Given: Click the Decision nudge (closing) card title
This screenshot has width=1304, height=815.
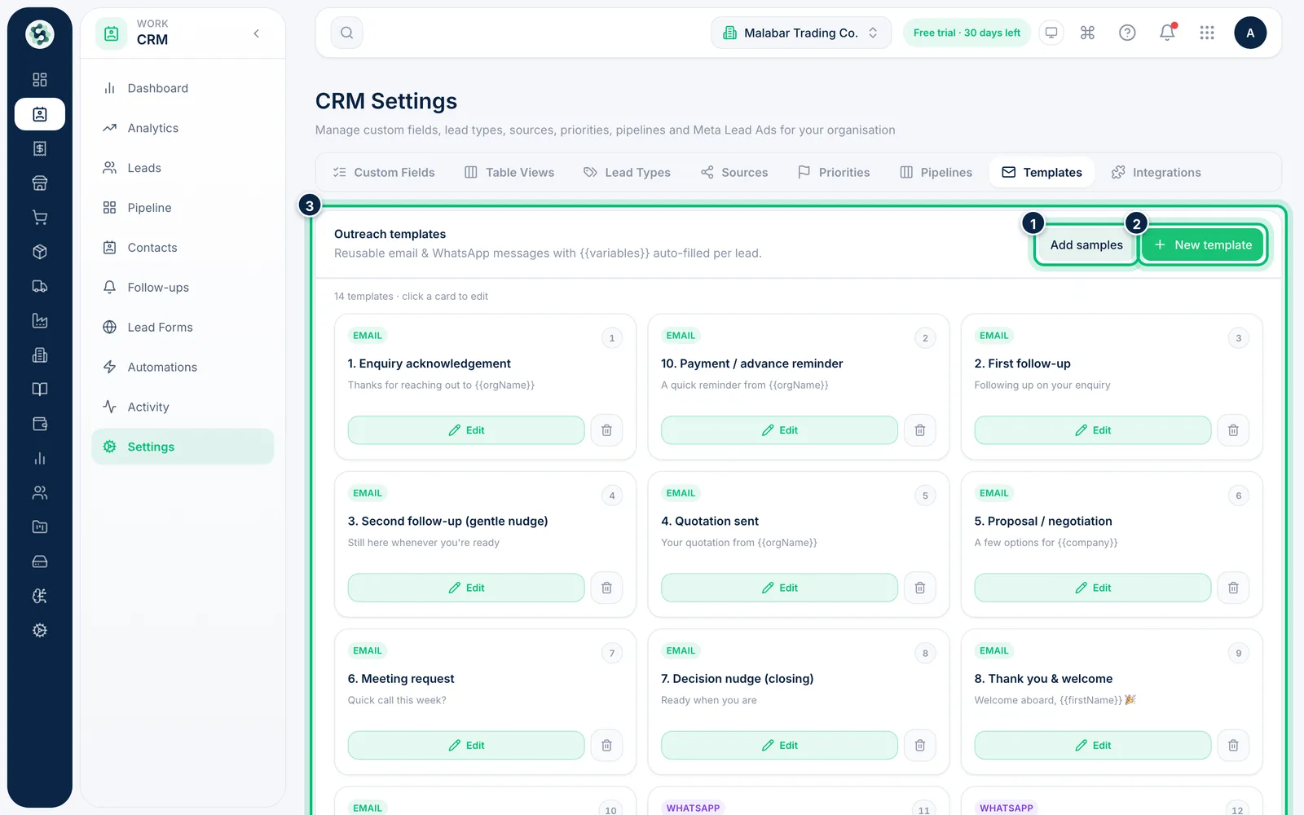Looking at the screenshot, I should 738,679.
